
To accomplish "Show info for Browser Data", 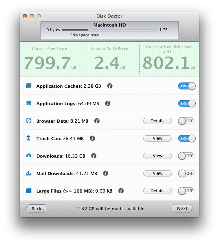I will (97, 121).
